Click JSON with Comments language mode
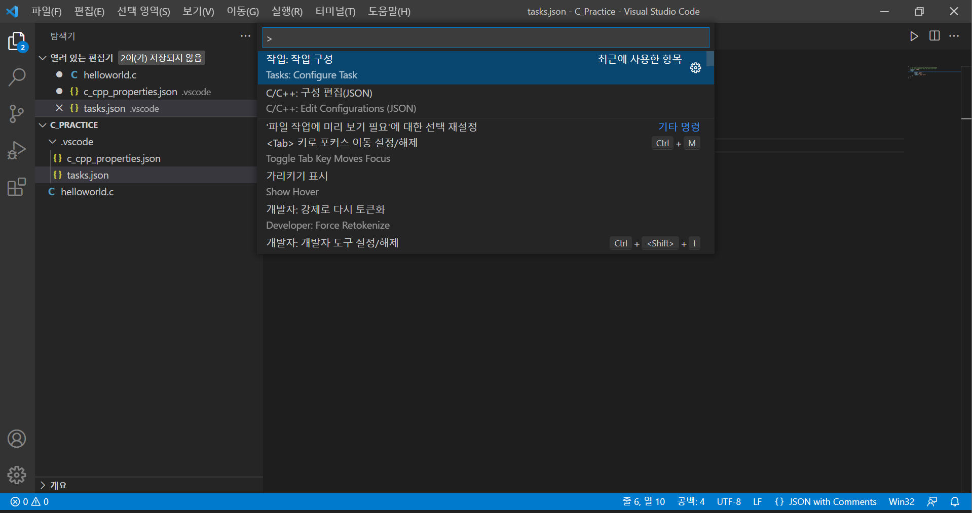The height and width of the screenshot is (513, 972). 826,502
